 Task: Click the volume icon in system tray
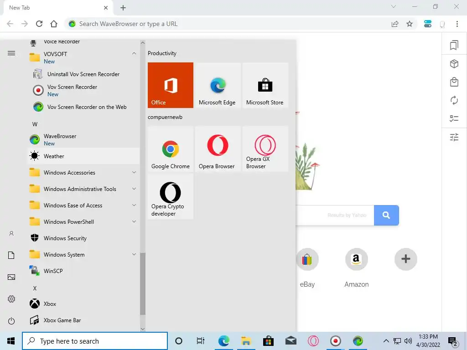408,341
